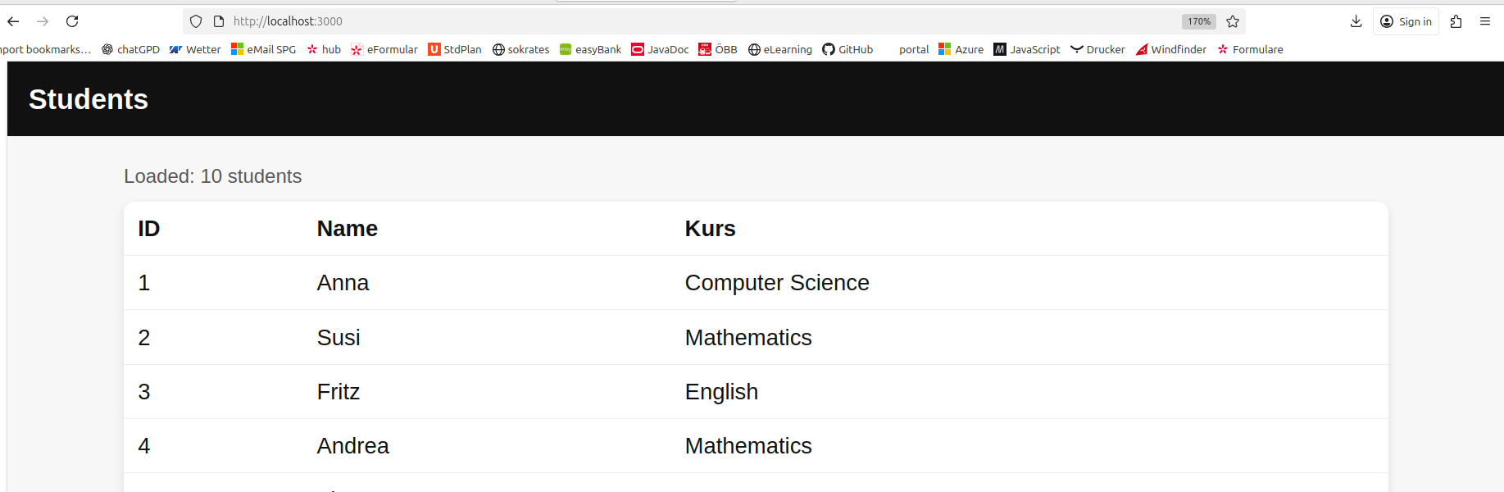The height and width of the screenshot is (492, 1504).
Task: Click the browser back arrow
Action: pos(13,21)
